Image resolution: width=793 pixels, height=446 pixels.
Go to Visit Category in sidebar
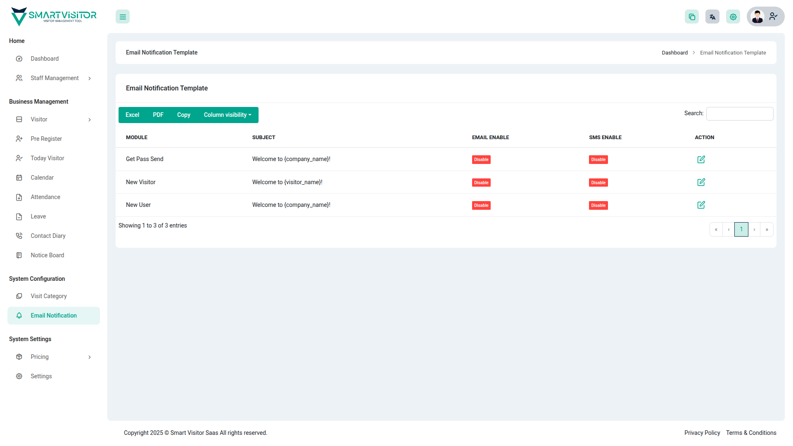click(x=49, y=296)
